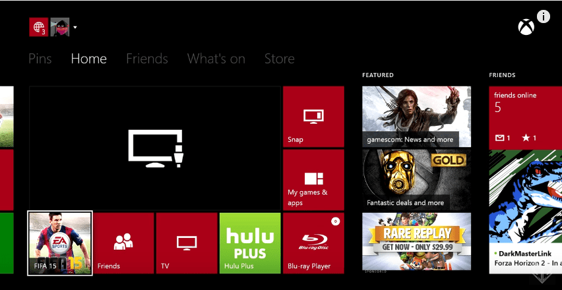
Task: Open the friends online tile
Action: click(x=526, y=118)
